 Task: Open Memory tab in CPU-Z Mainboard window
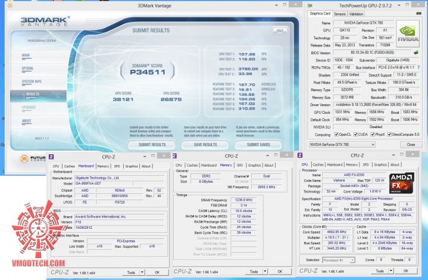tap(103, 166)
